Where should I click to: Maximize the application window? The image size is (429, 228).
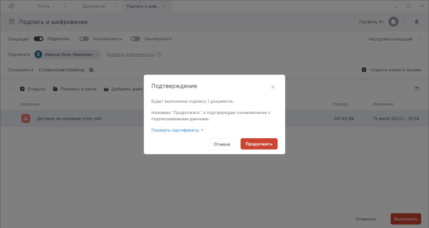pyautogui.click(x=409, y=6)
